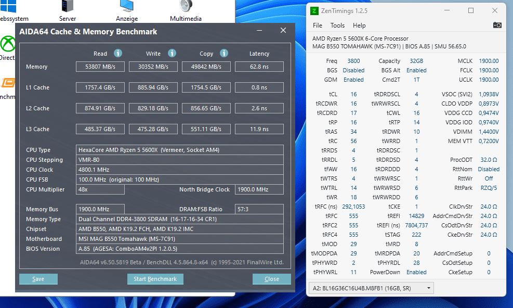Viewport: 513px width, 308px height.
Task: Close the ZenTimings window
Action: (495, 10)
